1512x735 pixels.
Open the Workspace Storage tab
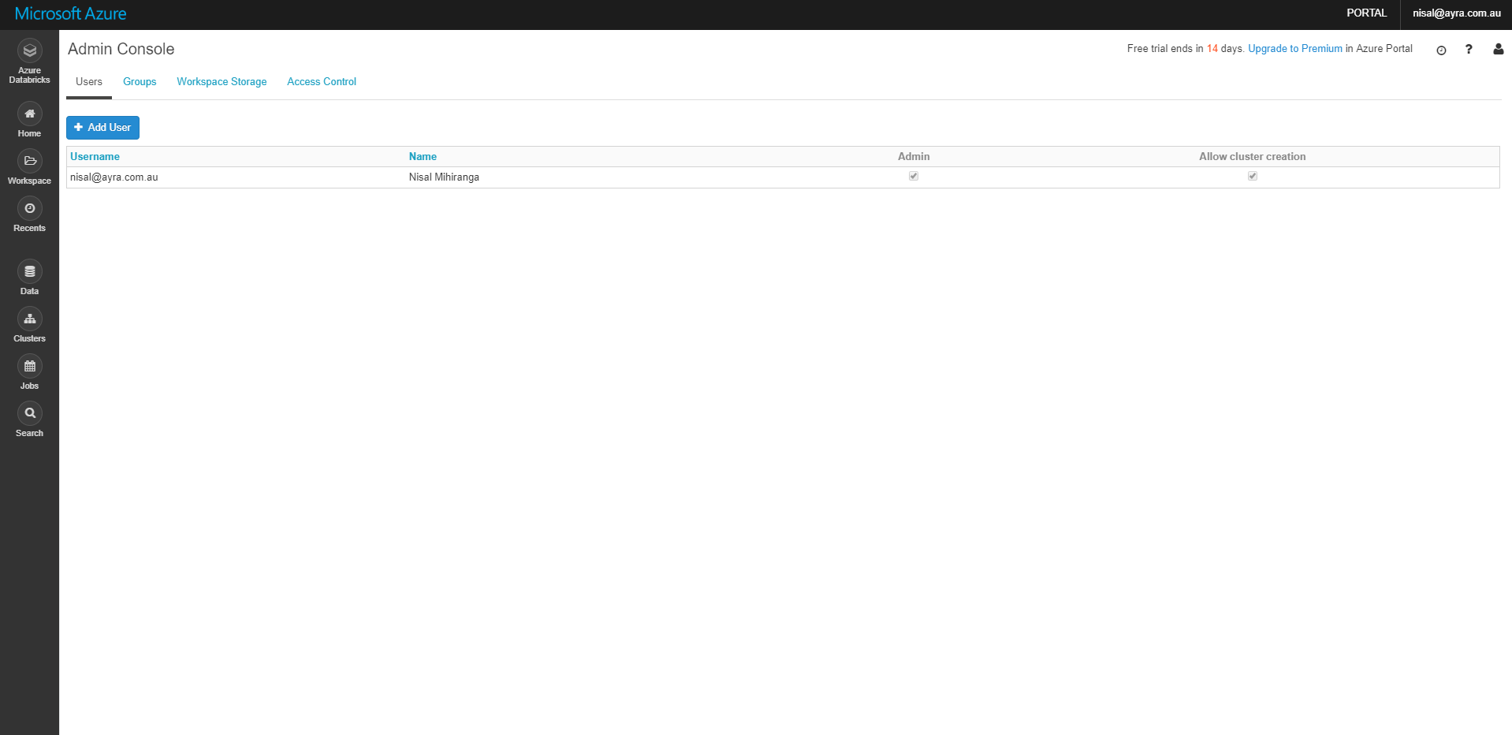tap(222, 82)
